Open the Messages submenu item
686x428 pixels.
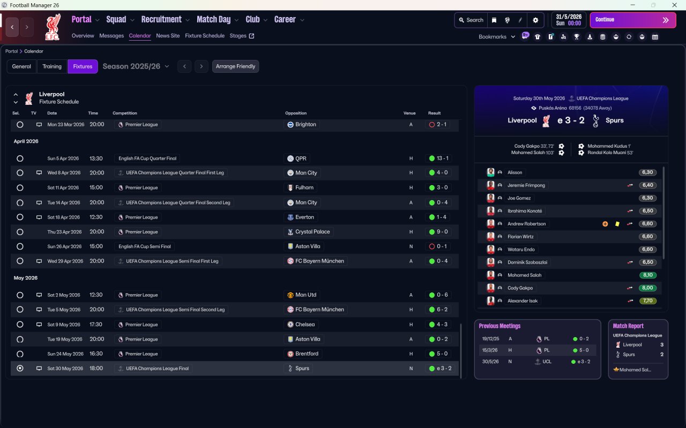point(111,36)
